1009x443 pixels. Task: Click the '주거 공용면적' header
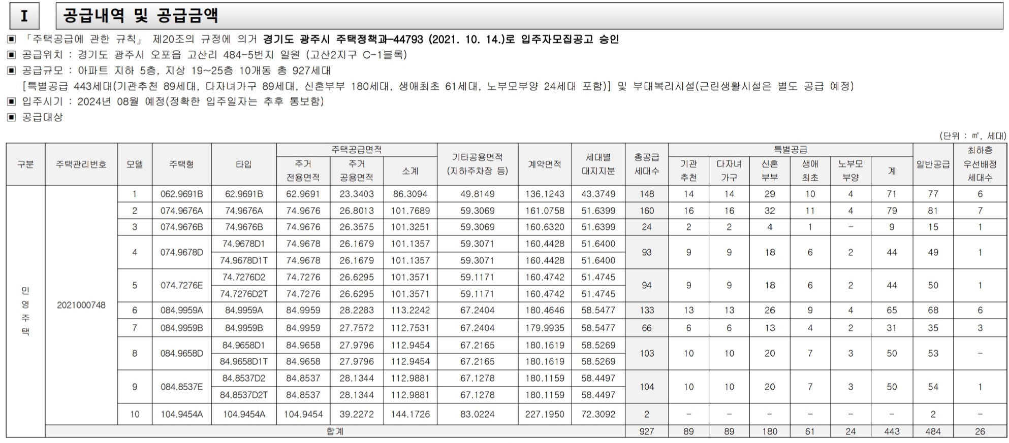pos(357,171)
